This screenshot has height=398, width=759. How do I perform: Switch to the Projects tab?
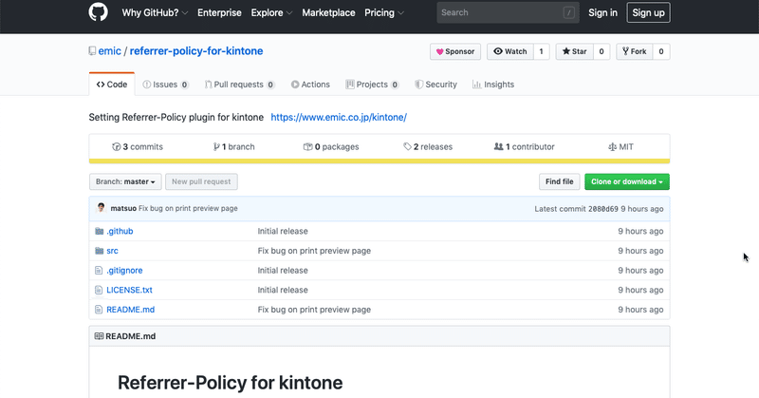[372, 85]
